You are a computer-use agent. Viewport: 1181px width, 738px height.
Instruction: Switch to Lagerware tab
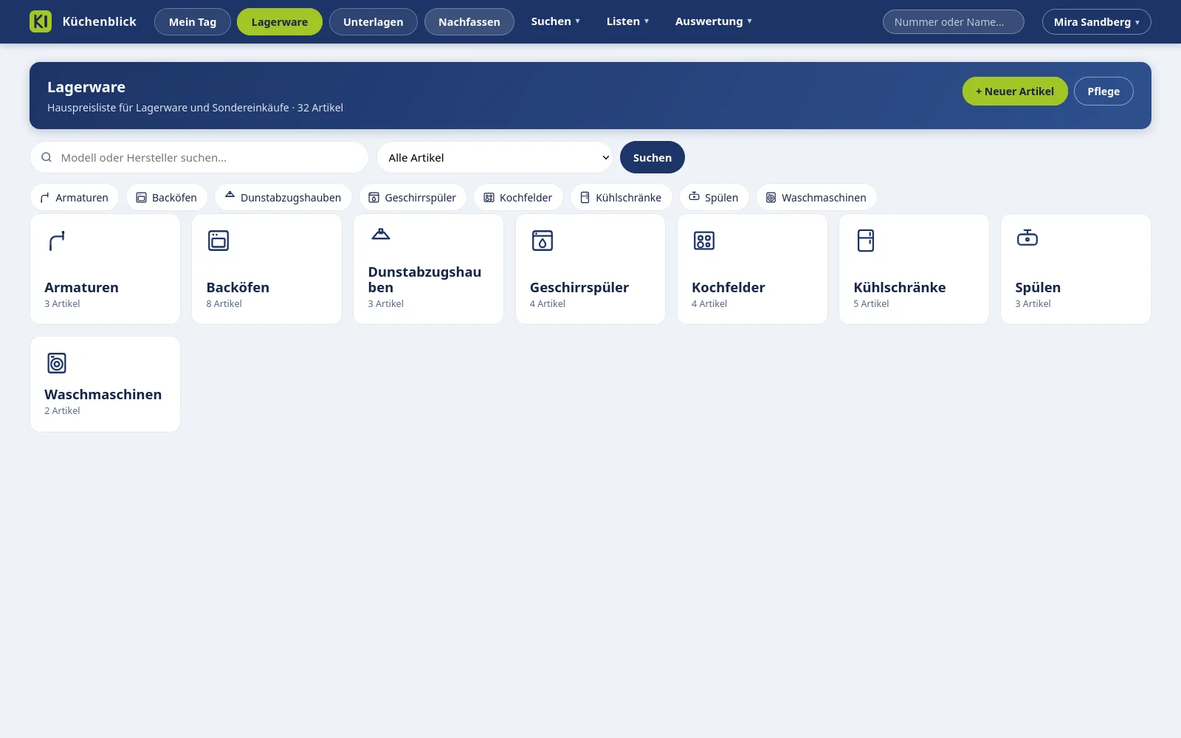(280, 22)
